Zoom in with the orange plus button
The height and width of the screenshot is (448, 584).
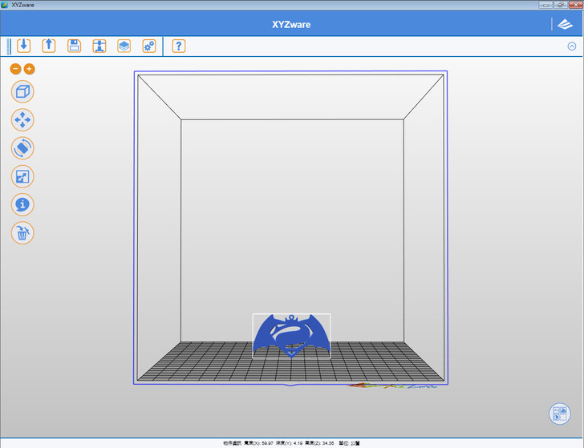30,69
